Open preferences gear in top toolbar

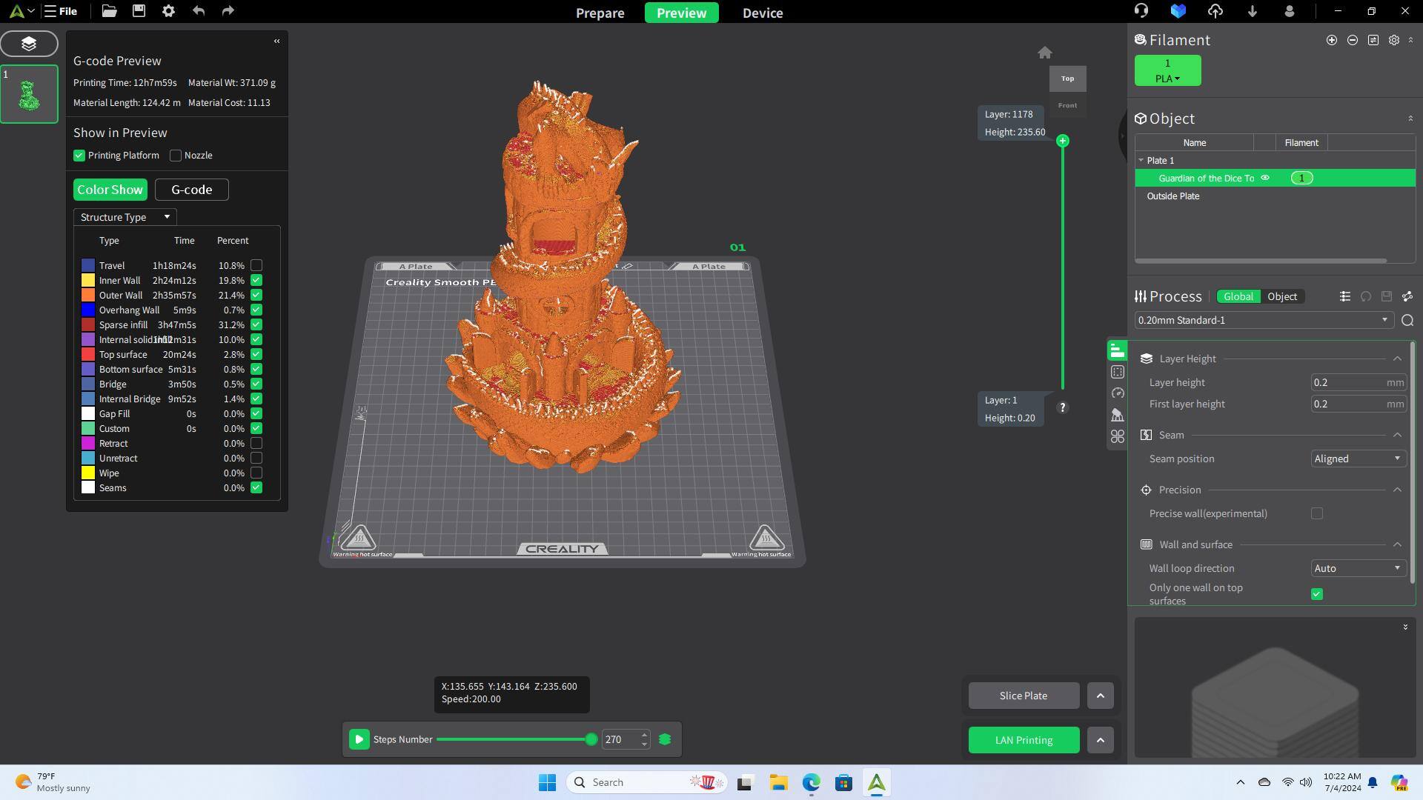tap(168, 11)
